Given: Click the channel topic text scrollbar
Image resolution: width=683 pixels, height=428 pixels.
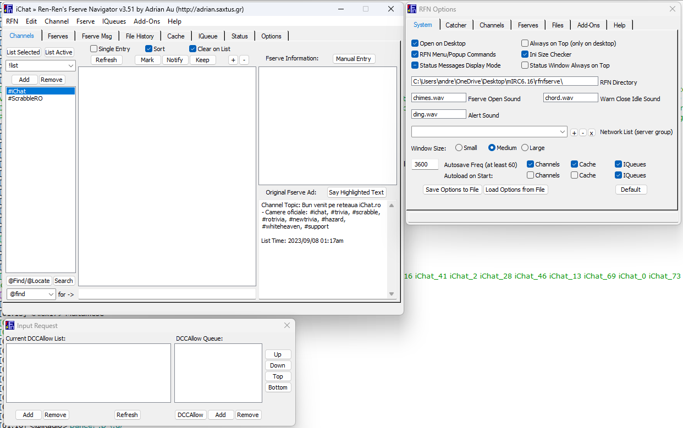Looking at the screenshot, I should (392, 249).
